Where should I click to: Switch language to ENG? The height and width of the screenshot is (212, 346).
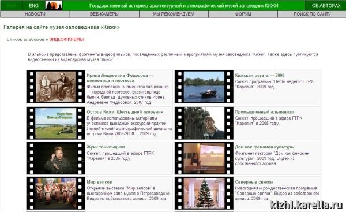click(34, 6)
